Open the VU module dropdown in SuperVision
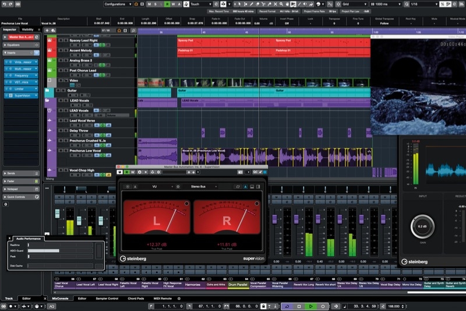 click(x=156, y=187)
